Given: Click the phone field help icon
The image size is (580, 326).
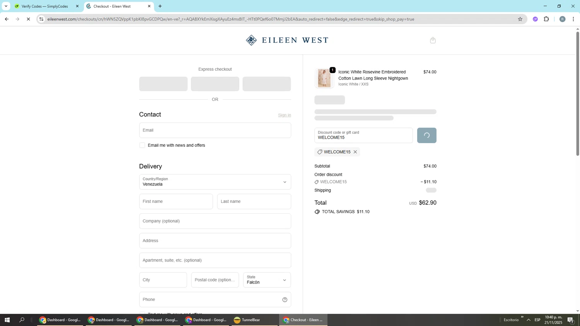Looking at the screenshot, I should tap(285, 300).
